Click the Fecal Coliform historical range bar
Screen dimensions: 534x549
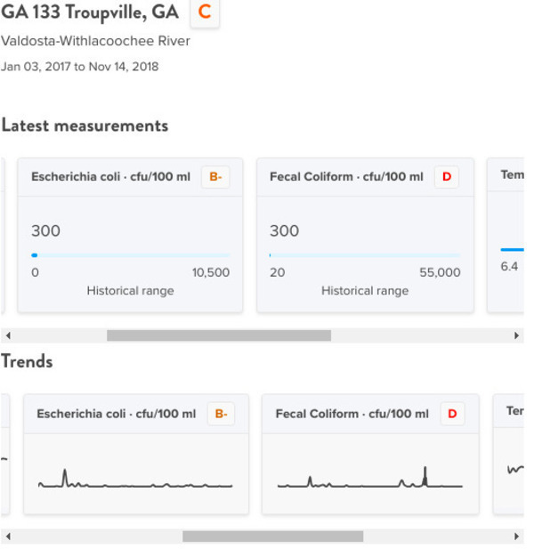(x=365, y=255)
